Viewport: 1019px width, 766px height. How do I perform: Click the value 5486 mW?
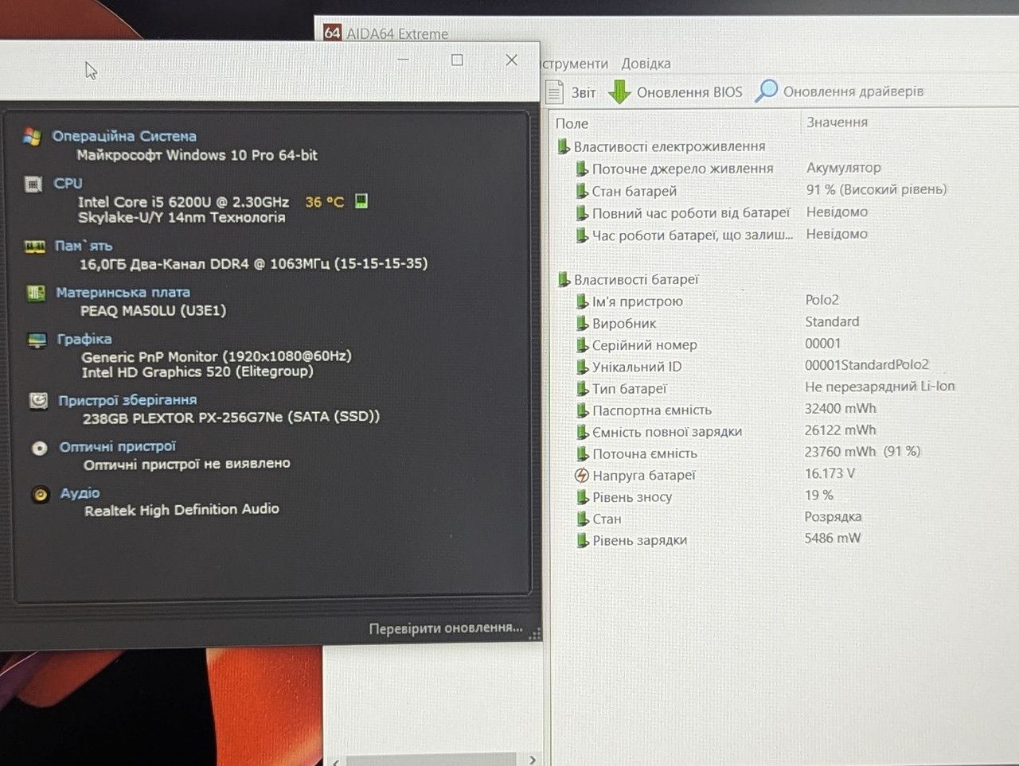click(833, 539)
